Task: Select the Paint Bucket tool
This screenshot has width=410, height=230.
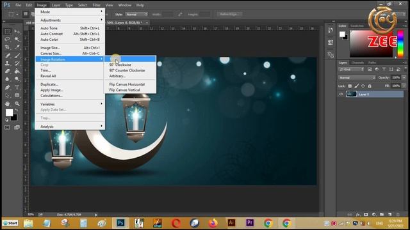Action: click(17, 71)
